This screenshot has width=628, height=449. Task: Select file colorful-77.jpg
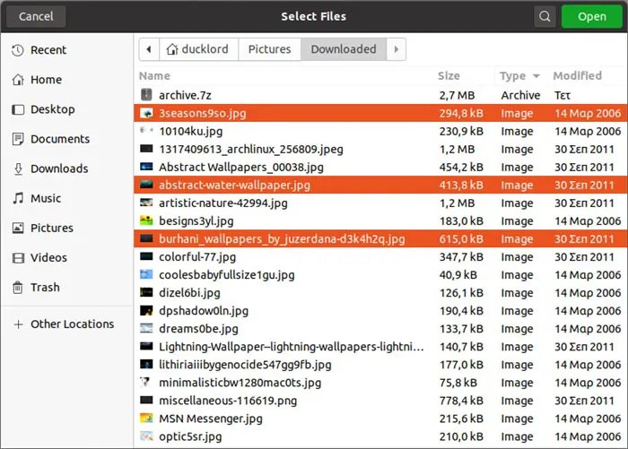(x=380, y=257)
